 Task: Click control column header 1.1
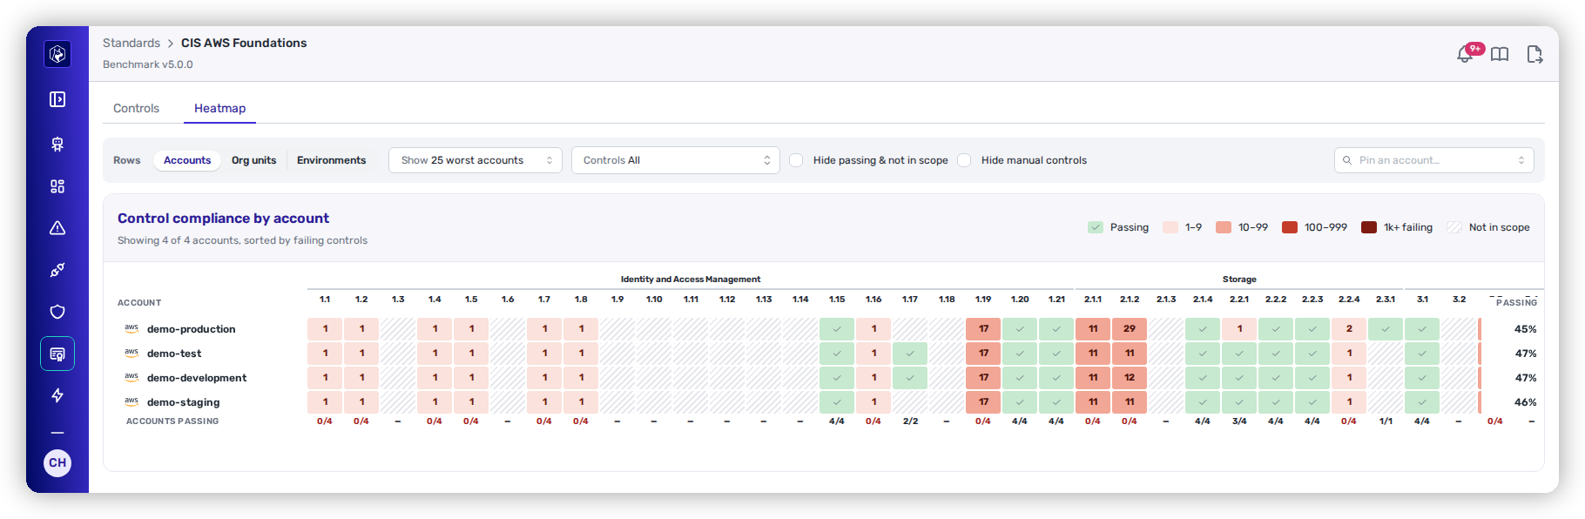(325, 300)
